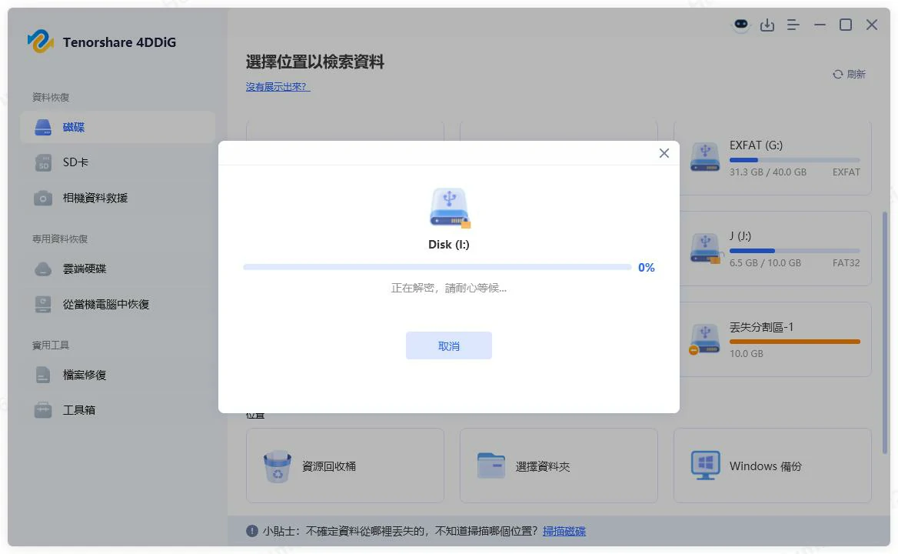Screen dimensions: 898x554
Task: Click the orange 丟失分割區-1 capacity bar
Action: pos(794,342)
